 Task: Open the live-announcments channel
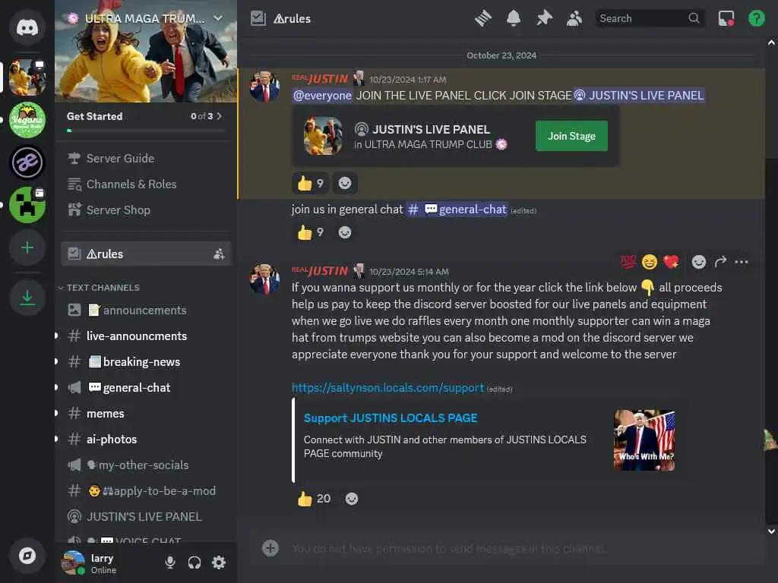pyautogui.click(x=146, y=336)
